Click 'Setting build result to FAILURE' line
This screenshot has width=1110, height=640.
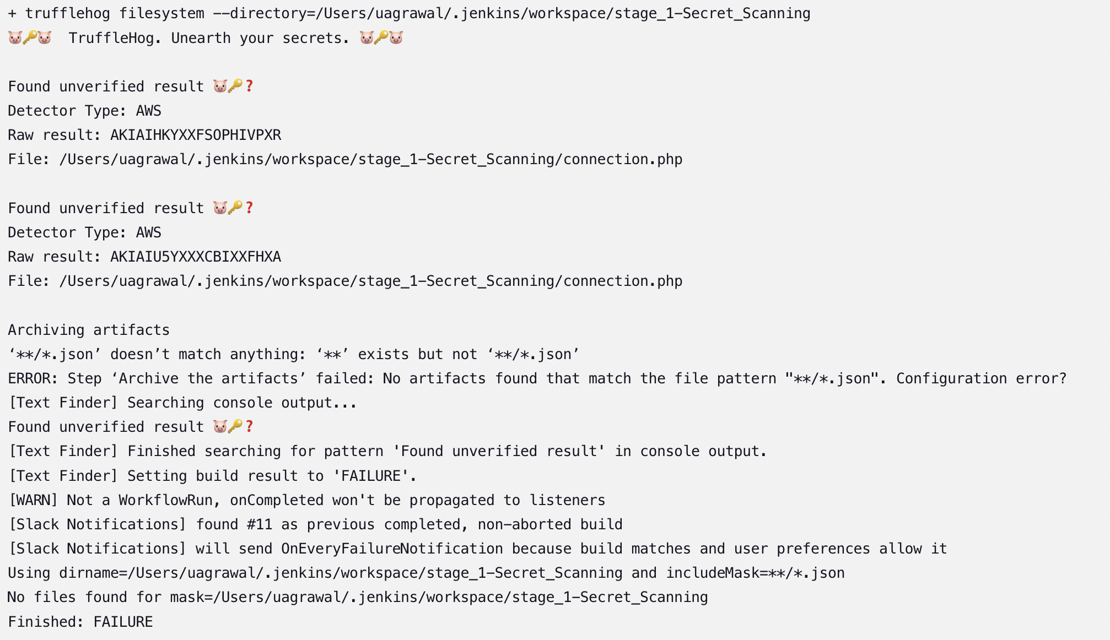pos(212,476)
